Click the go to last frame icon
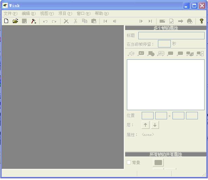Viewport: 208px width, 180px height. point(150,21)
